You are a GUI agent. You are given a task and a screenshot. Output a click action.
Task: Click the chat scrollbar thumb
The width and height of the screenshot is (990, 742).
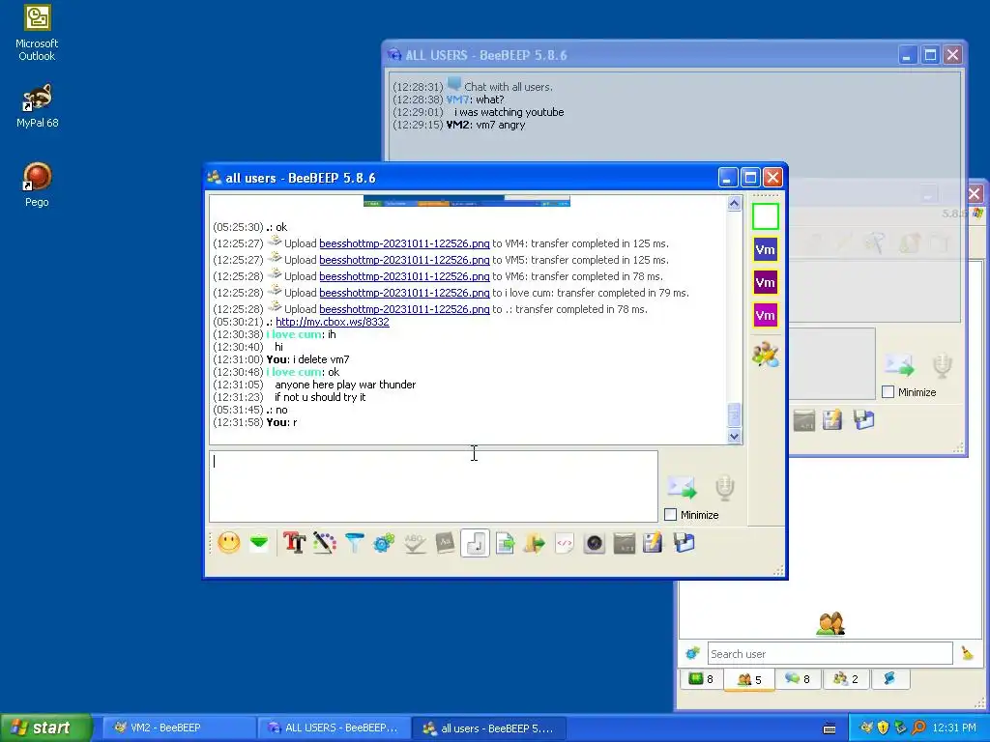pos(734,415)
